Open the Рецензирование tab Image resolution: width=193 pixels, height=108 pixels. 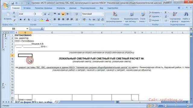click(x=88, y=8)
